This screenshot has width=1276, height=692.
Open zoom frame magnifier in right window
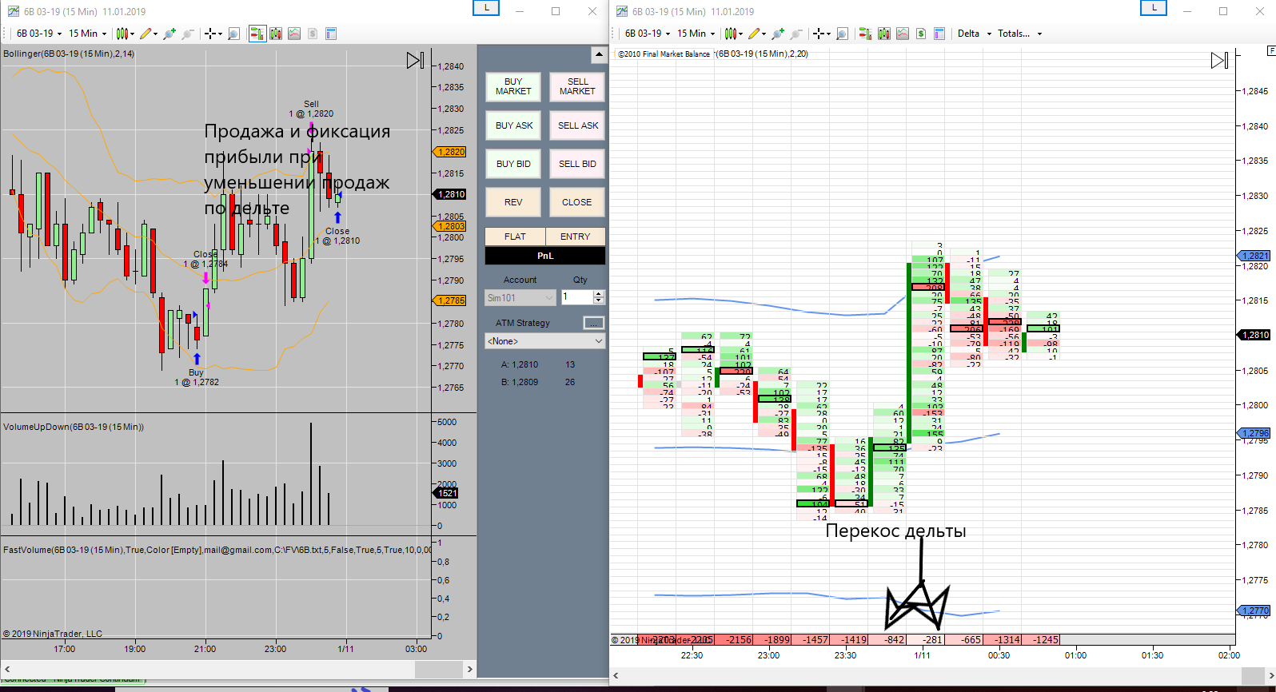click(x=842, y=34)
